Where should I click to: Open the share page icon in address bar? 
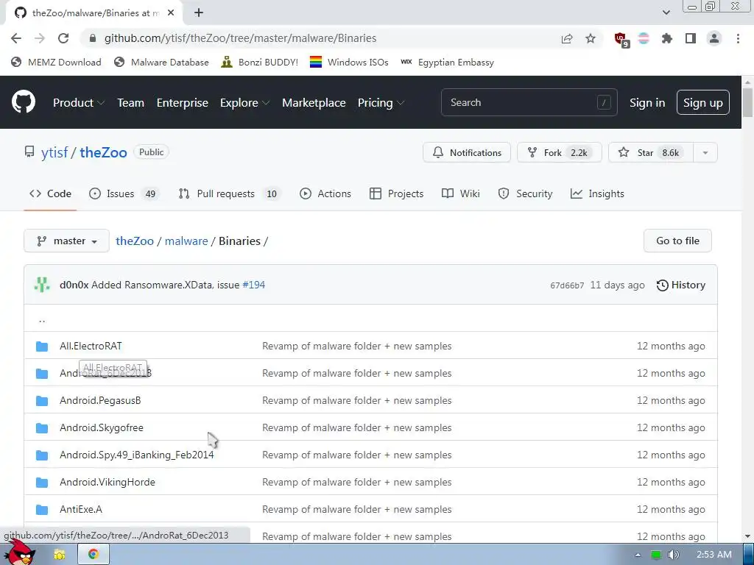coord(567,38)
